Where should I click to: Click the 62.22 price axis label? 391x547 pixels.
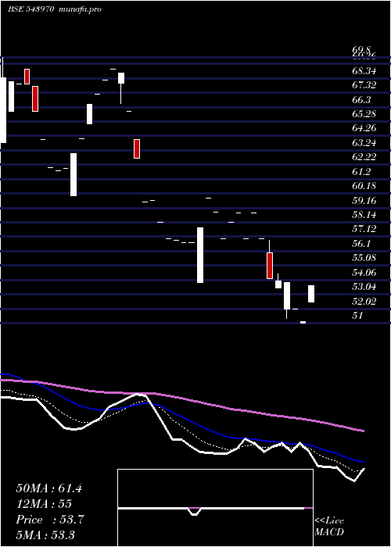tap(364, 157)
